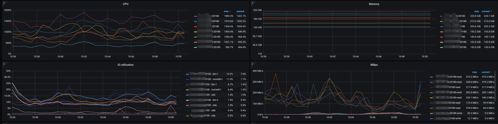498x124 pixels.
Task: Open the MBps panel title menu
Action: pyautogui.click(x=374, y=65)
